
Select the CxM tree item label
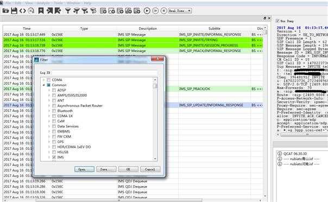(x=61, y=121)
